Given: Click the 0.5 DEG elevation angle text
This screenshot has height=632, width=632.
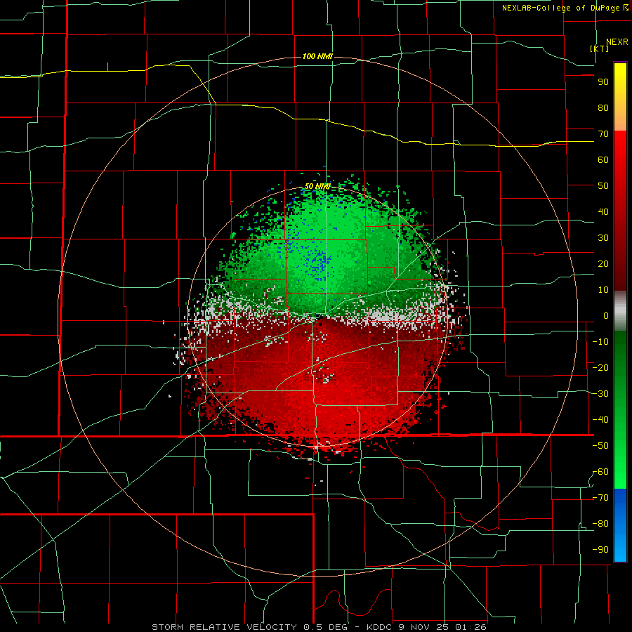Looking at the screenshot, I should coord(327,627).
